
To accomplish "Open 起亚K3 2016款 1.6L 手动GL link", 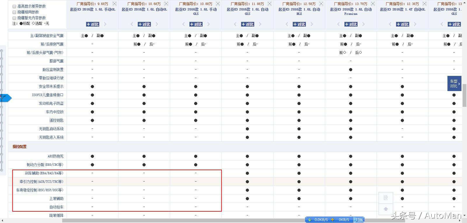I will pyautogui.click(x=93, y=9).
